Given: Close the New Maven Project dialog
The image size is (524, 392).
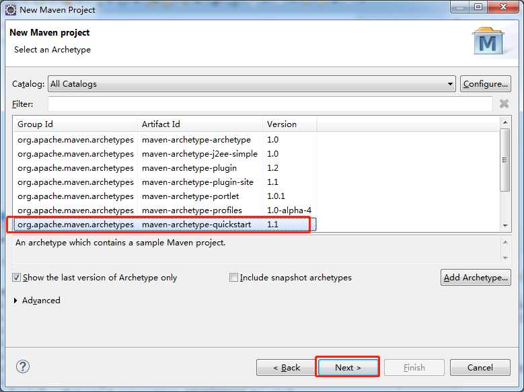Looking at the screenshot, I should 503,7.
